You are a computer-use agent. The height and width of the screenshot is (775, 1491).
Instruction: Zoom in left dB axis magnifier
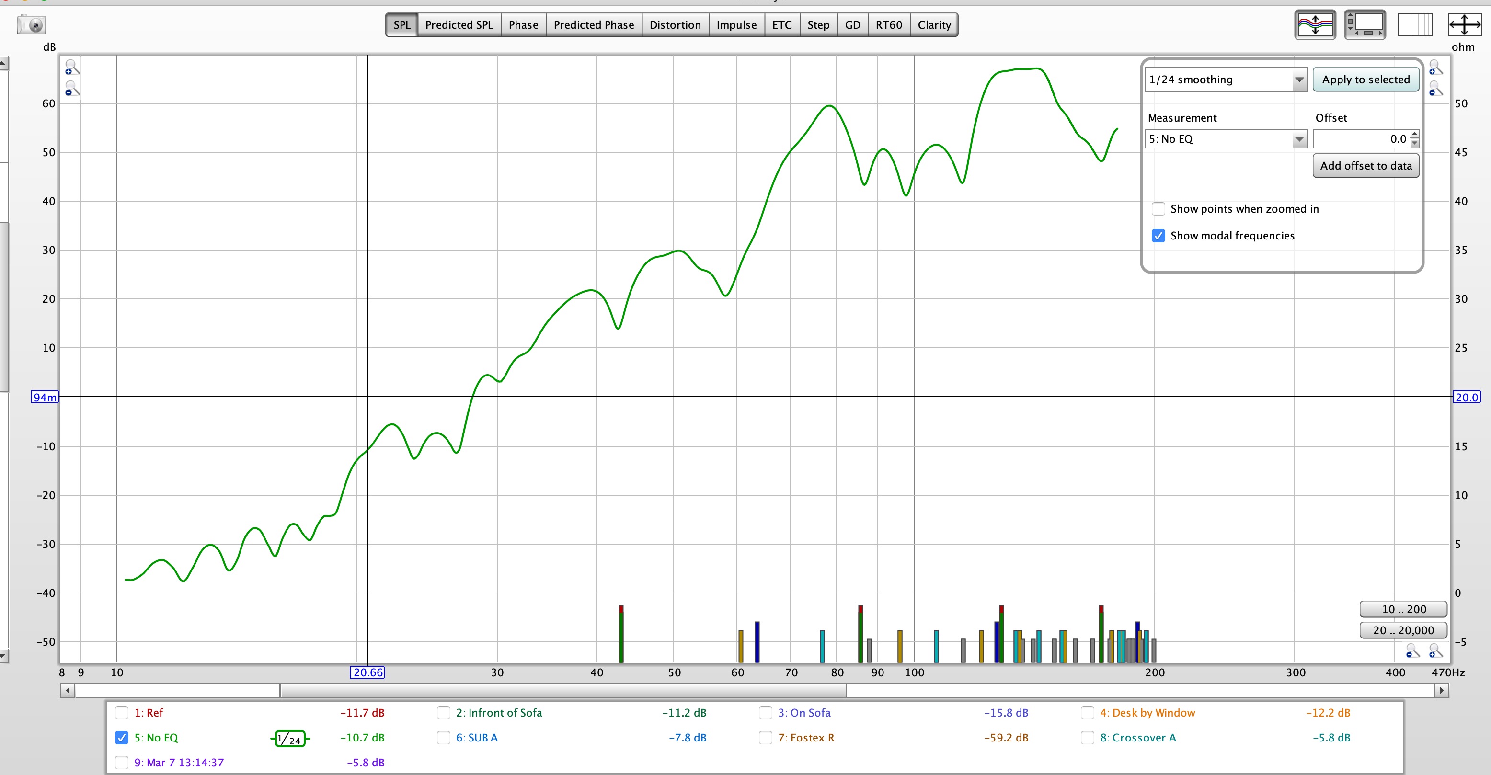71,68
